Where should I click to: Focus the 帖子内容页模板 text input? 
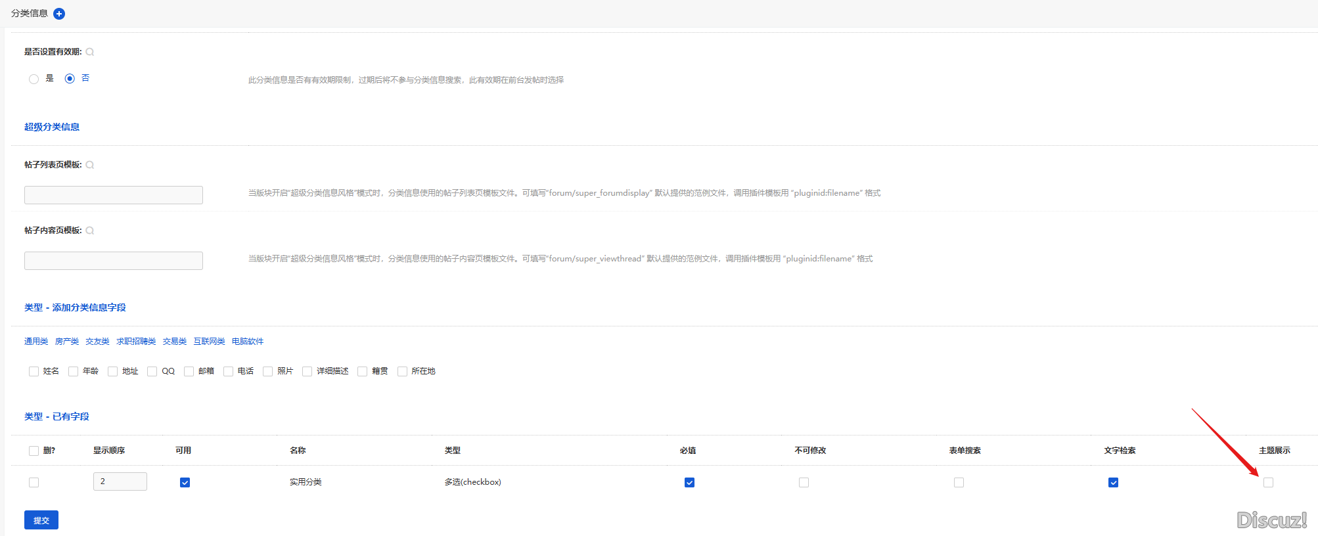point(114,261)
